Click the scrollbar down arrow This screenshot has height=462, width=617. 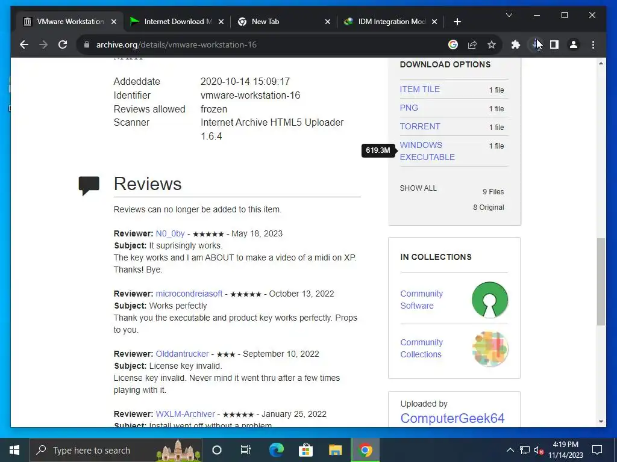pos(601,422)
